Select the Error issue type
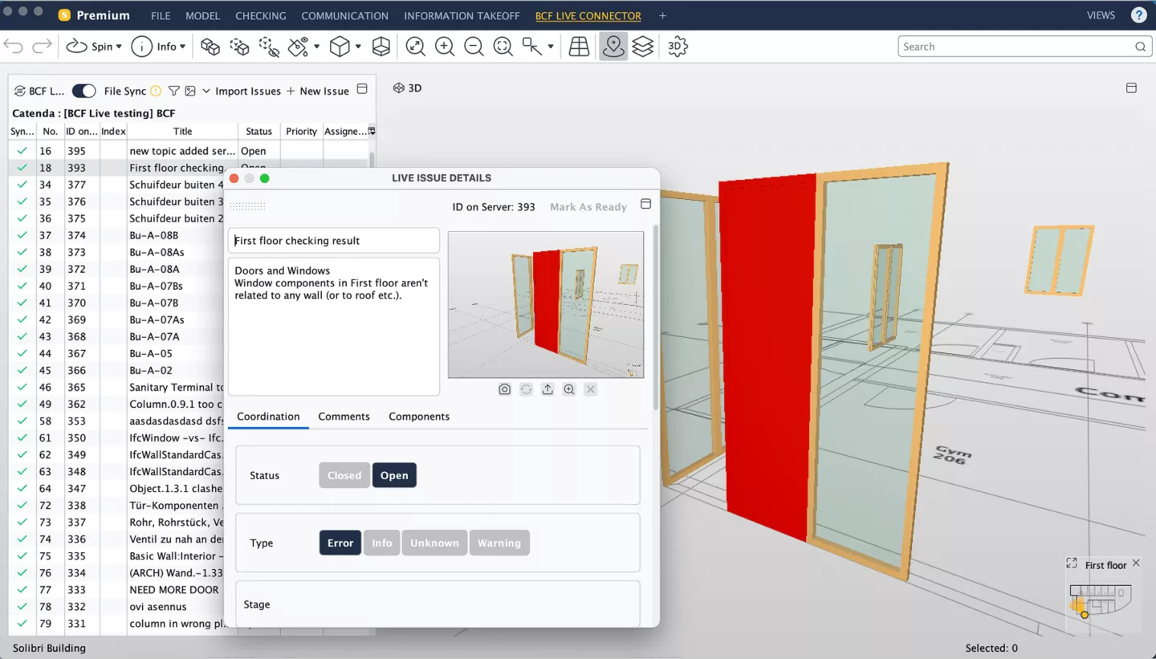The height and width of the screenshot is (659, 1156). tap(340, 543)
